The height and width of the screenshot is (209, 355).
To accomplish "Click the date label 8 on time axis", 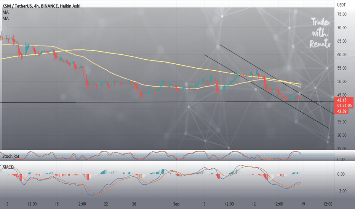I will 7,204.
